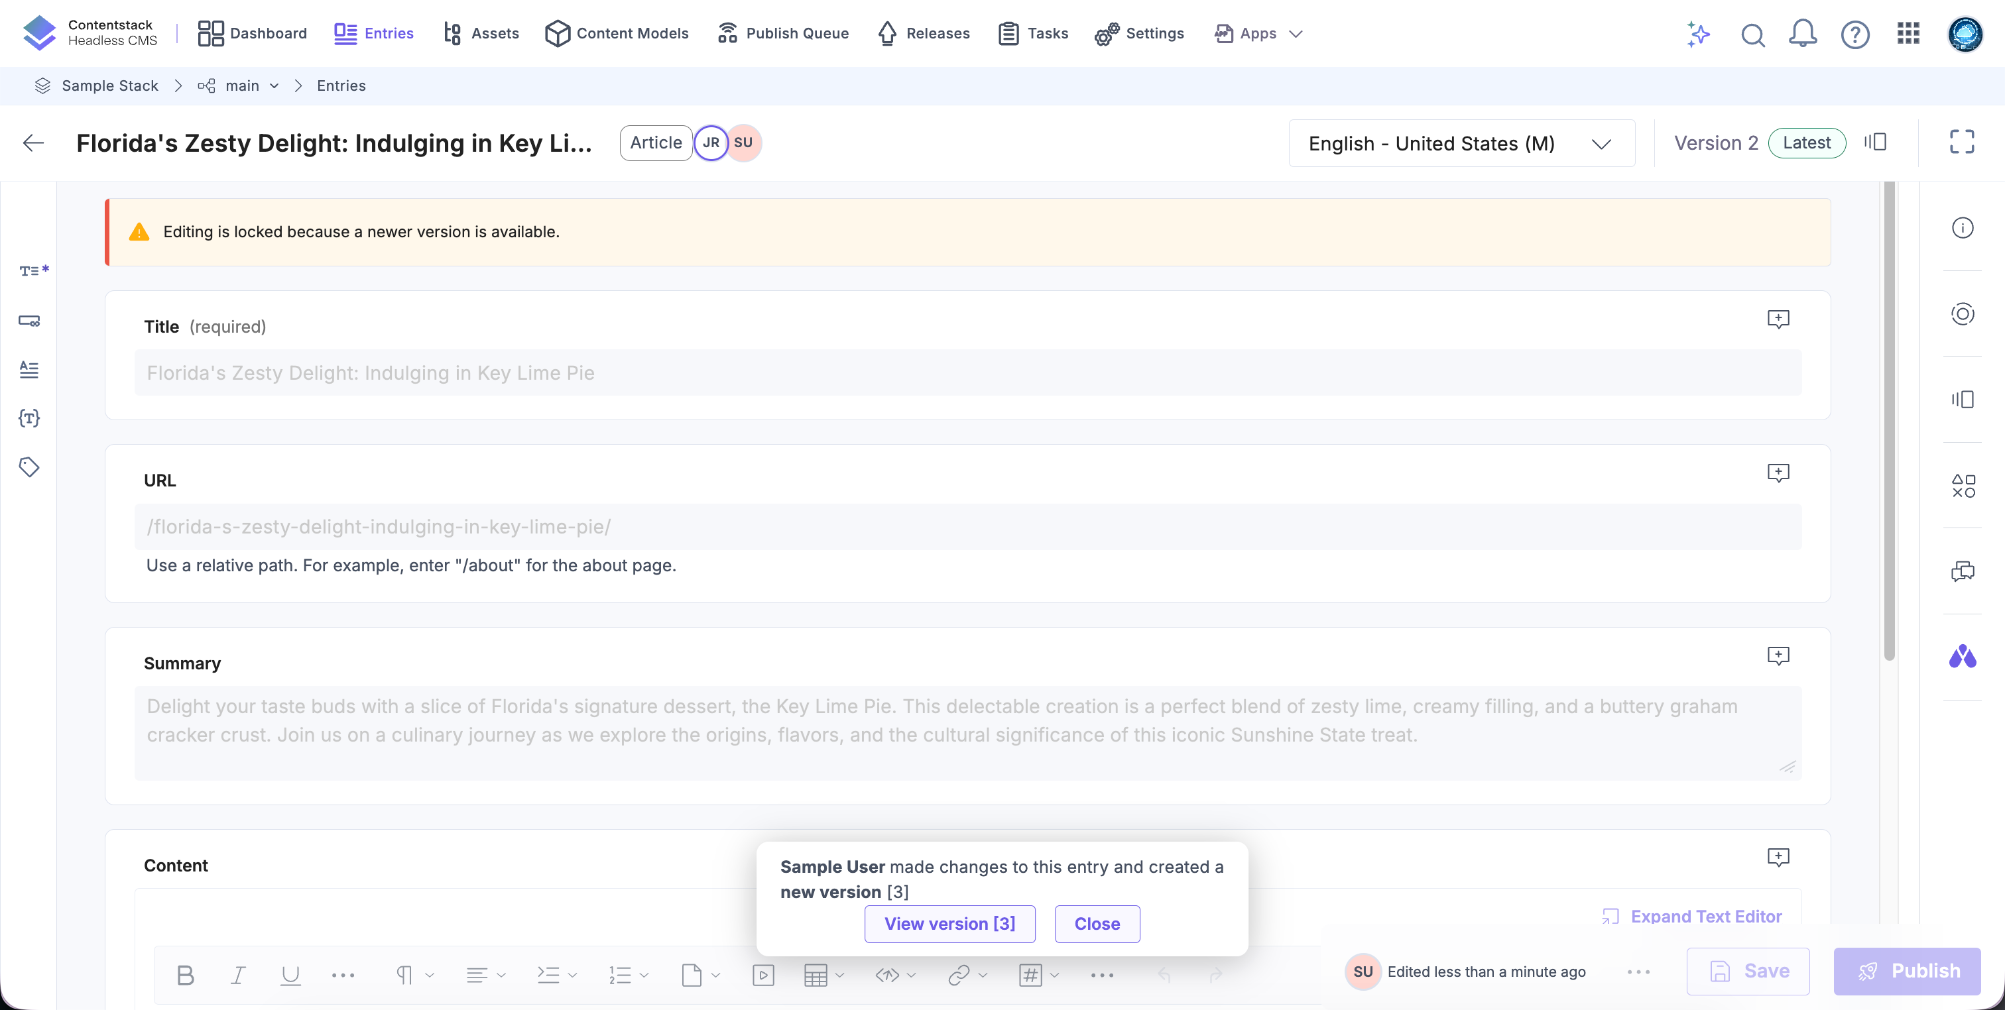Toggle italic formatting in Content editor
The image size is (2005, 1010).
point(238,975)
